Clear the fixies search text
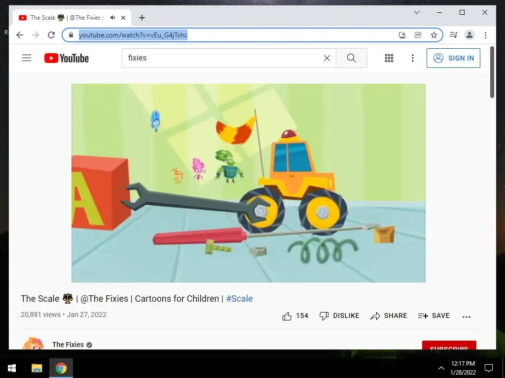Viewport: 505px width, 378px height. 327,58
